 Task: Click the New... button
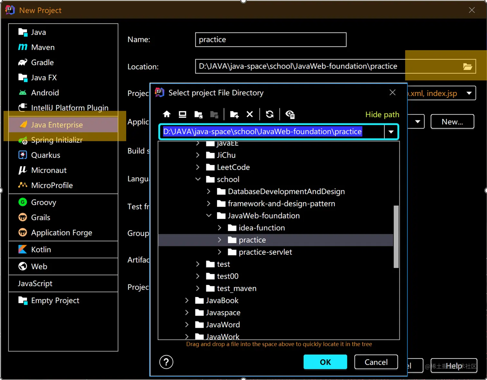[x=452, y=122]
